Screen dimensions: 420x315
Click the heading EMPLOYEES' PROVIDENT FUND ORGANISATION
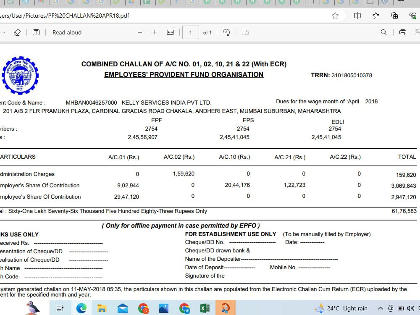(184, 74)
